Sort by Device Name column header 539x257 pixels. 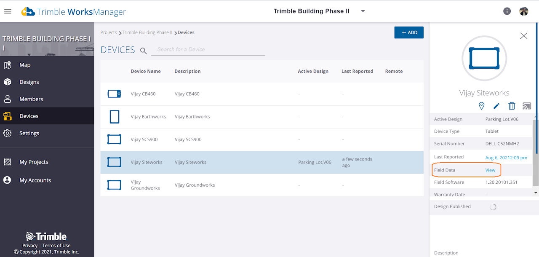146,71
